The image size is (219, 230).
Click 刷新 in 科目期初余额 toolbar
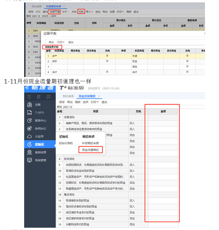(129, 12)
